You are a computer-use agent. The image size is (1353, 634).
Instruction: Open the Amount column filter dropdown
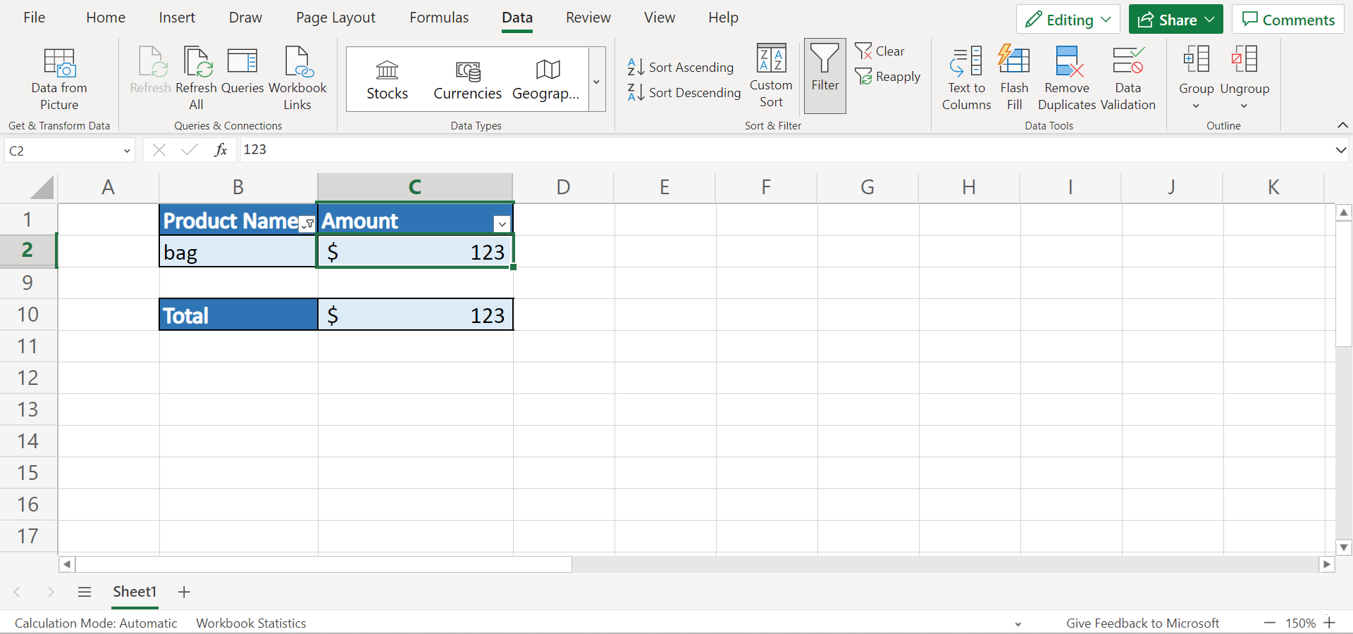click(x=502, y=224)
